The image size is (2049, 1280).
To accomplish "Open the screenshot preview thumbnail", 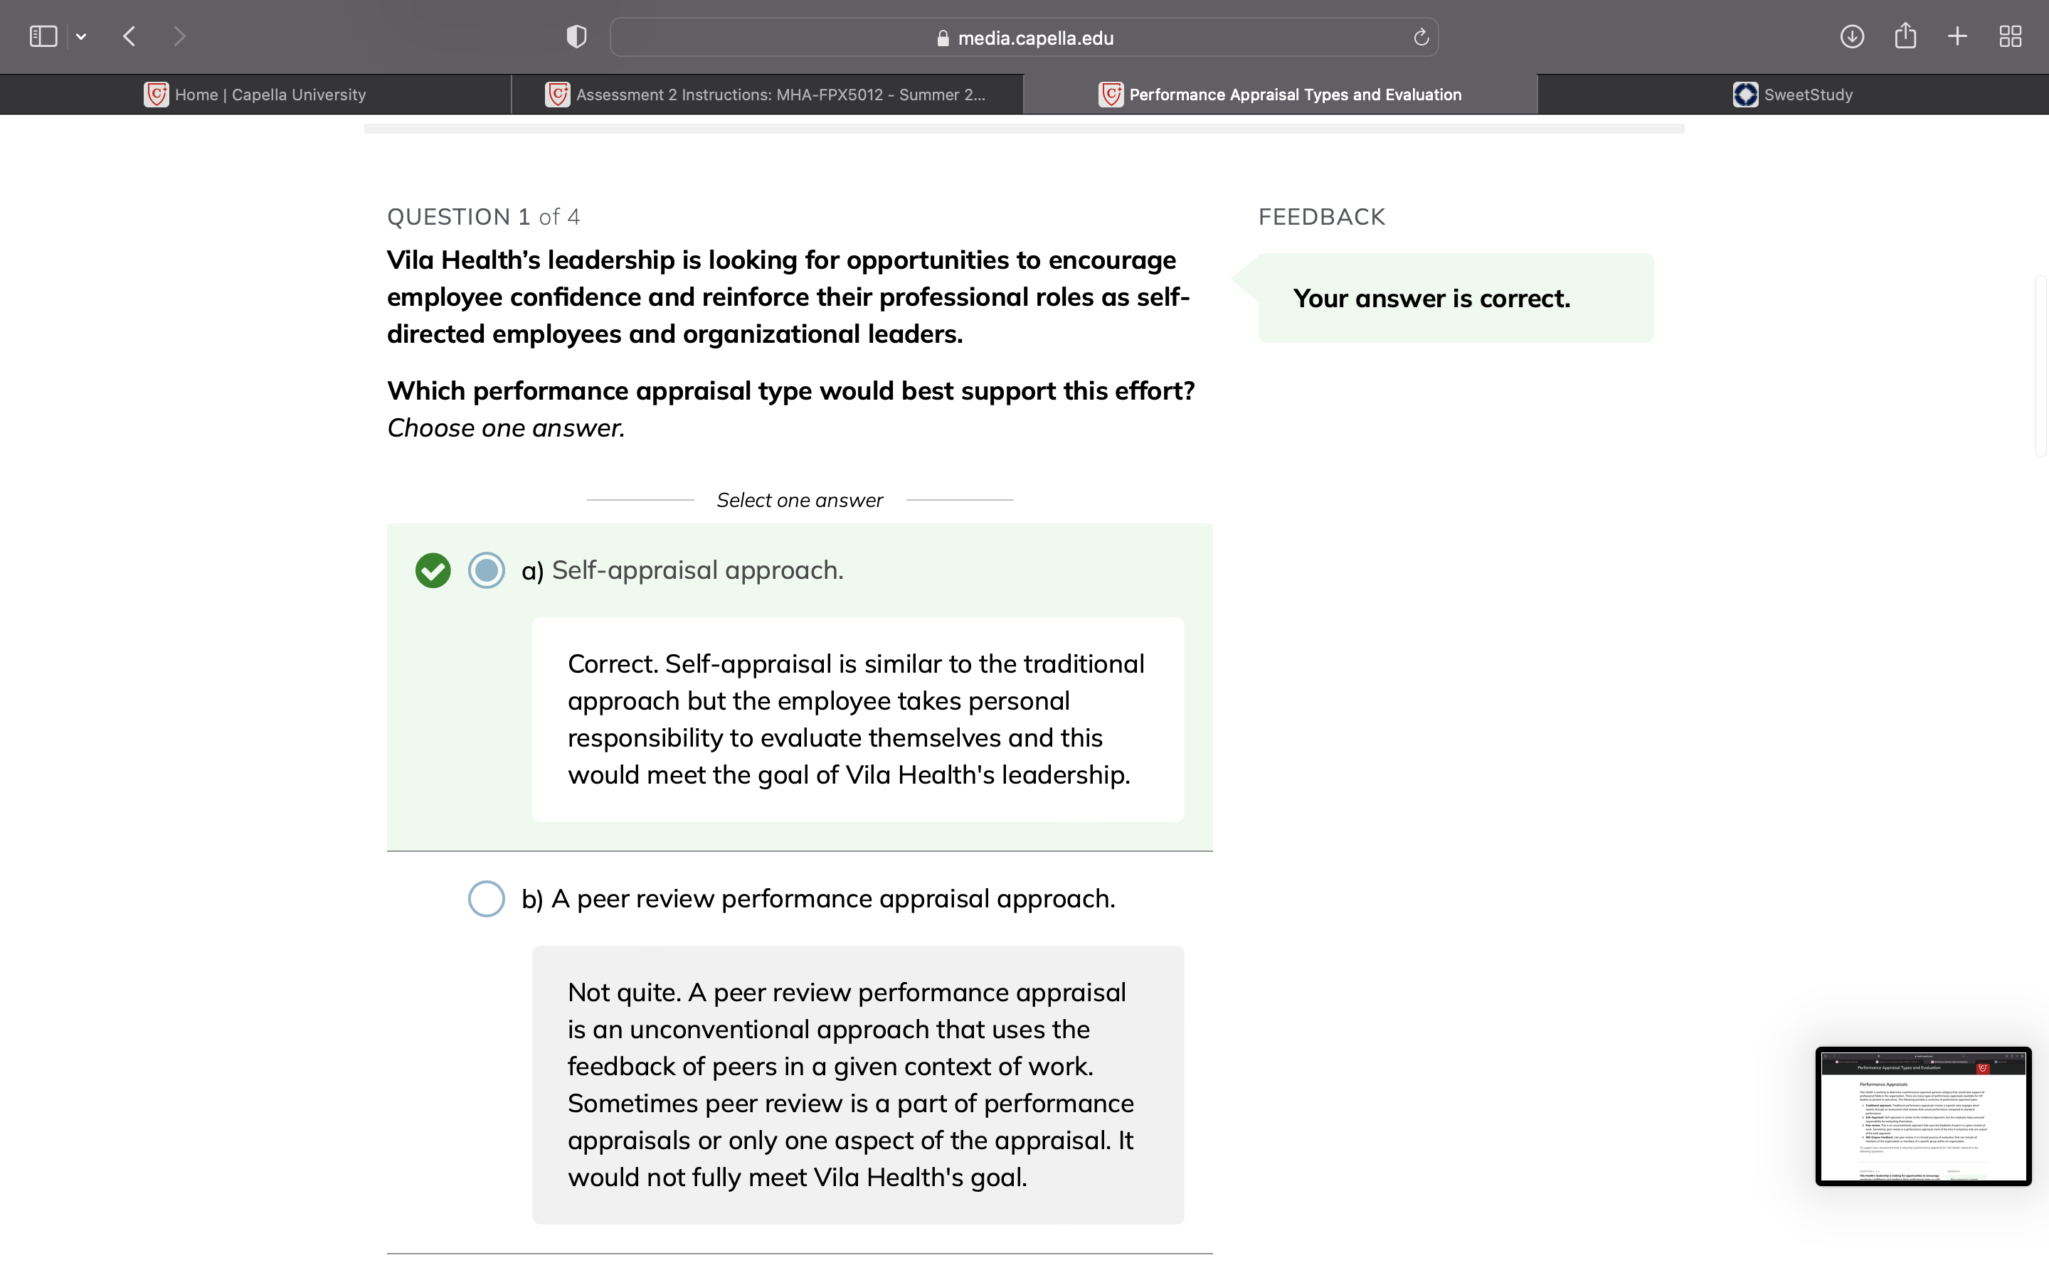I will [x=1923, y=1116].
